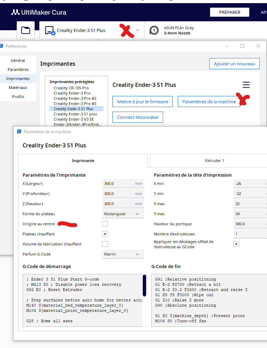Click Ajouter un nouveau button

pos(234,64)
